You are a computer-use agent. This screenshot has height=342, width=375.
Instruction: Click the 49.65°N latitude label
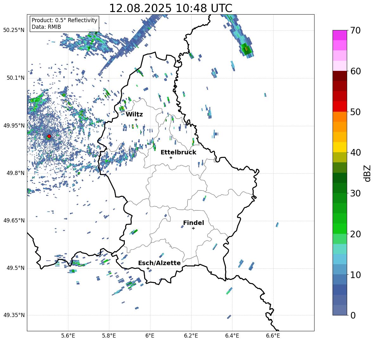click(x=14, y=220)
